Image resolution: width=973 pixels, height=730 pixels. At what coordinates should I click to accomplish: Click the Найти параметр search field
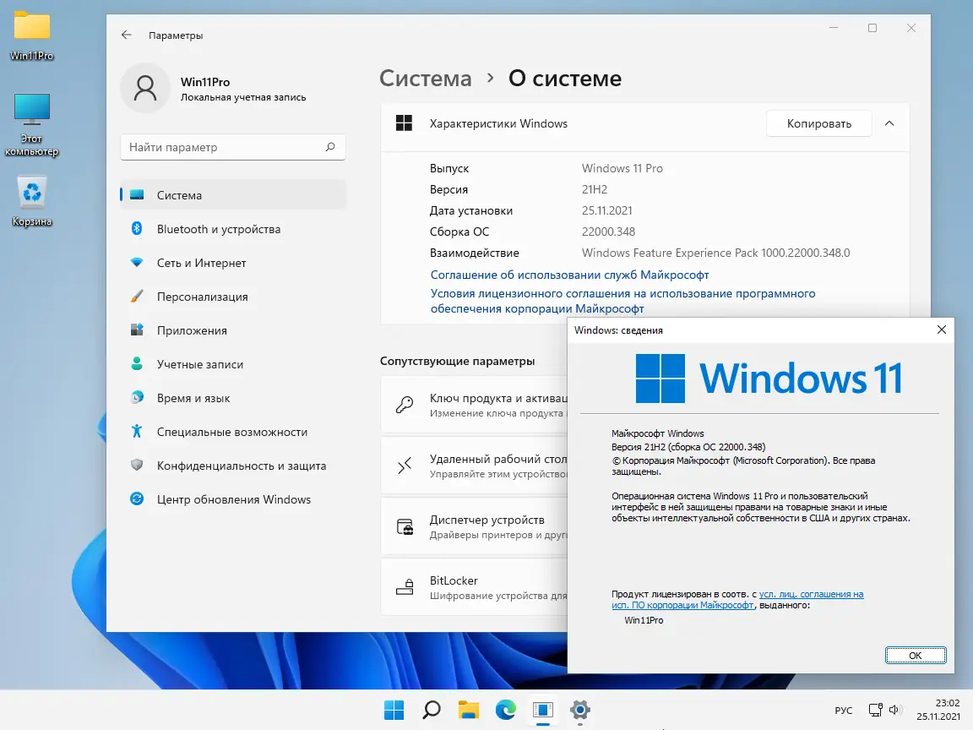(x=232, y=146)
